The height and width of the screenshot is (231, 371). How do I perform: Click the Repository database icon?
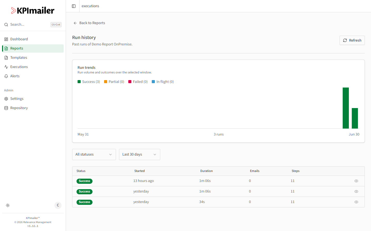coord(6,108)
